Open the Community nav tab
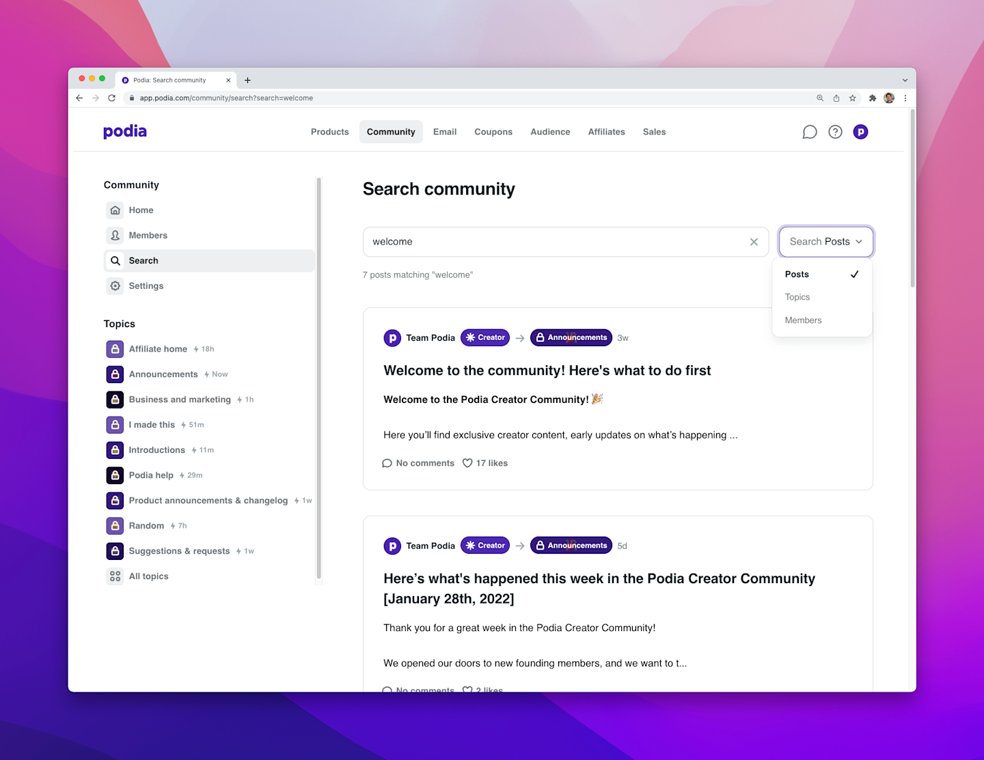The width and height of the screenshot is (984, 760). click(x=391, y=132)
